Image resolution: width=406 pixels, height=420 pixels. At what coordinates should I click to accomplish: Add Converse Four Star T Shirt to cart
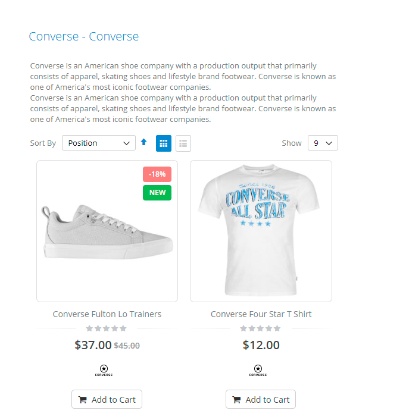(x=261, y=400)
